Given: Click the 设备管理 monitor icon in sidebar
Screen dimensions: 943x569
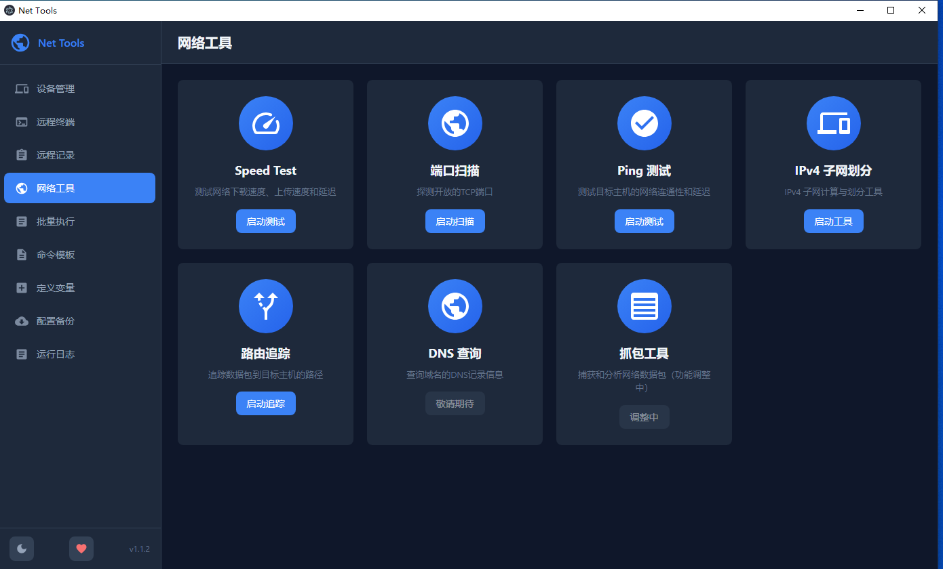Looking at the screenshot, I should (x=21, y=88).
